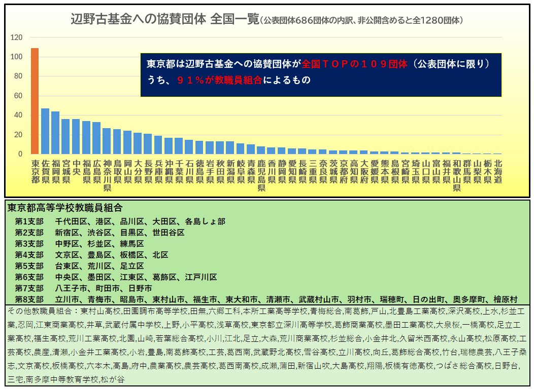
Task: Click the orange 東京都 bar in the chart
Action: tap(35, 101)
